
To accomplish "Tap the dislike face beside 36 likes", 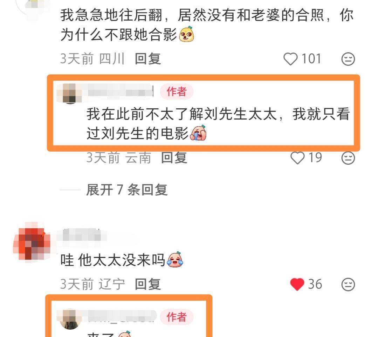I will 348,284.
